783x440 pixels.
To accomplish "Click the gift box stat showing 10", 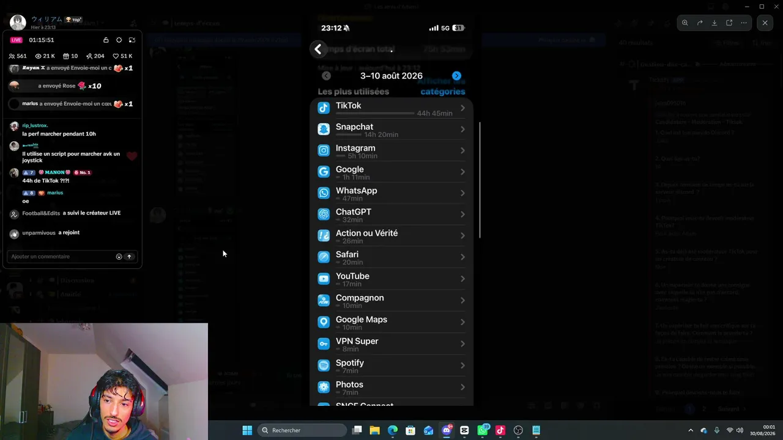I will (70, 56).
